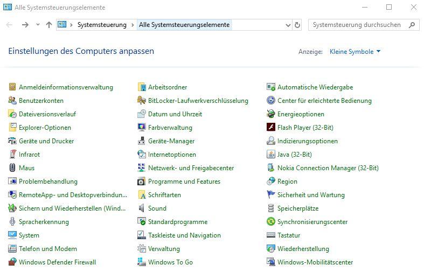The width and height of the screenshot is (424, 279).
Task: Click the Datum und Uhrzeit clock icon
Action: tap(142, 114)
